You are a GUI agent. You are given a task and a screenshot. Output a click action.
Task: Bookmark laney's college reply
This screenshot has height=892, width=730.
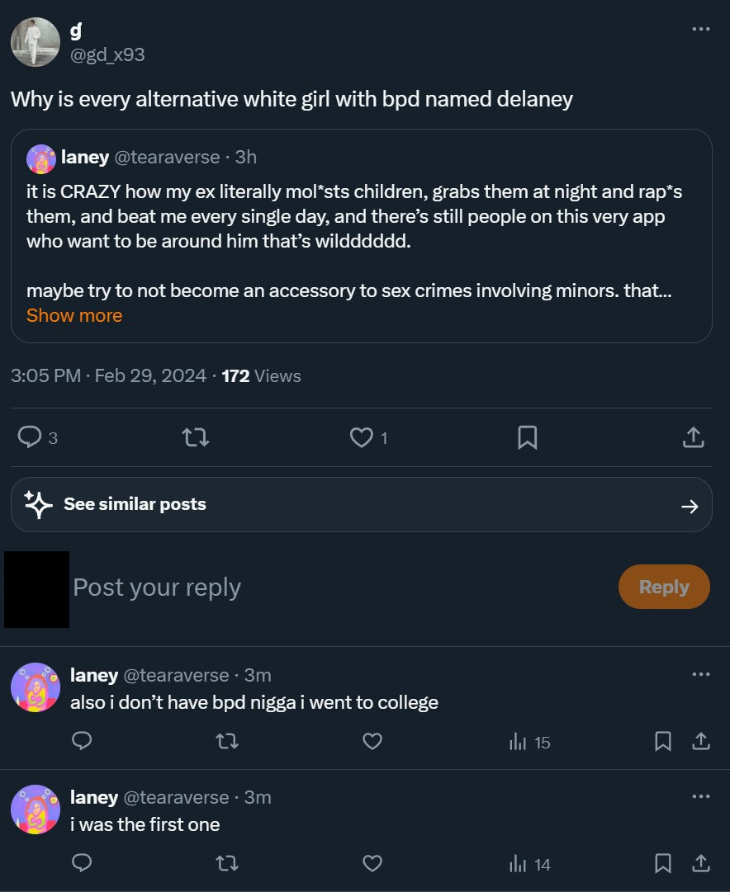tap(662, 742)
